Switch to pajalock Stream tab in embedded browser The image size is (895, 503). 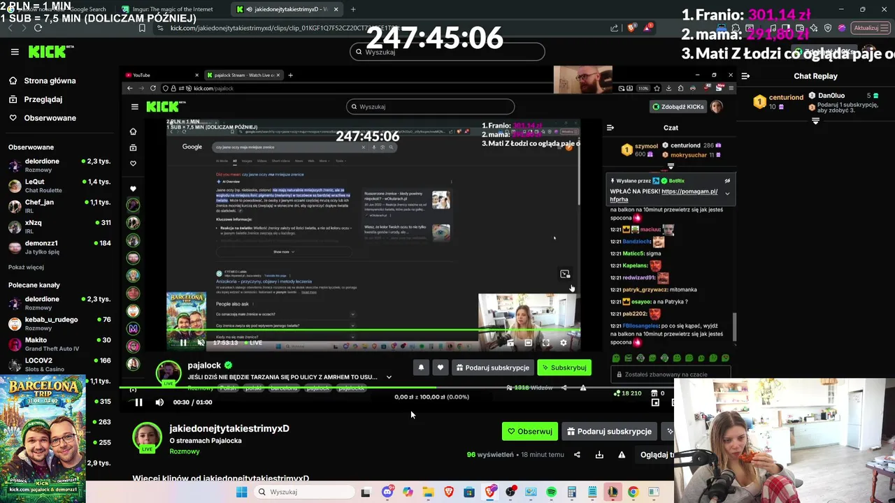click(244, 75)
